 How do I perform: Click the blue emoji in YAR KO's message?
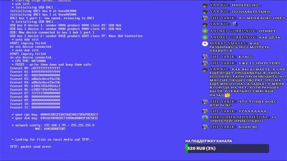pyautogui.click(x=235, y=24)
